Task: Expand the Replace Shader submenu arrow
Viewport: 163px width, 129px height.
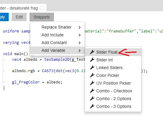Action: click(80, 27)
